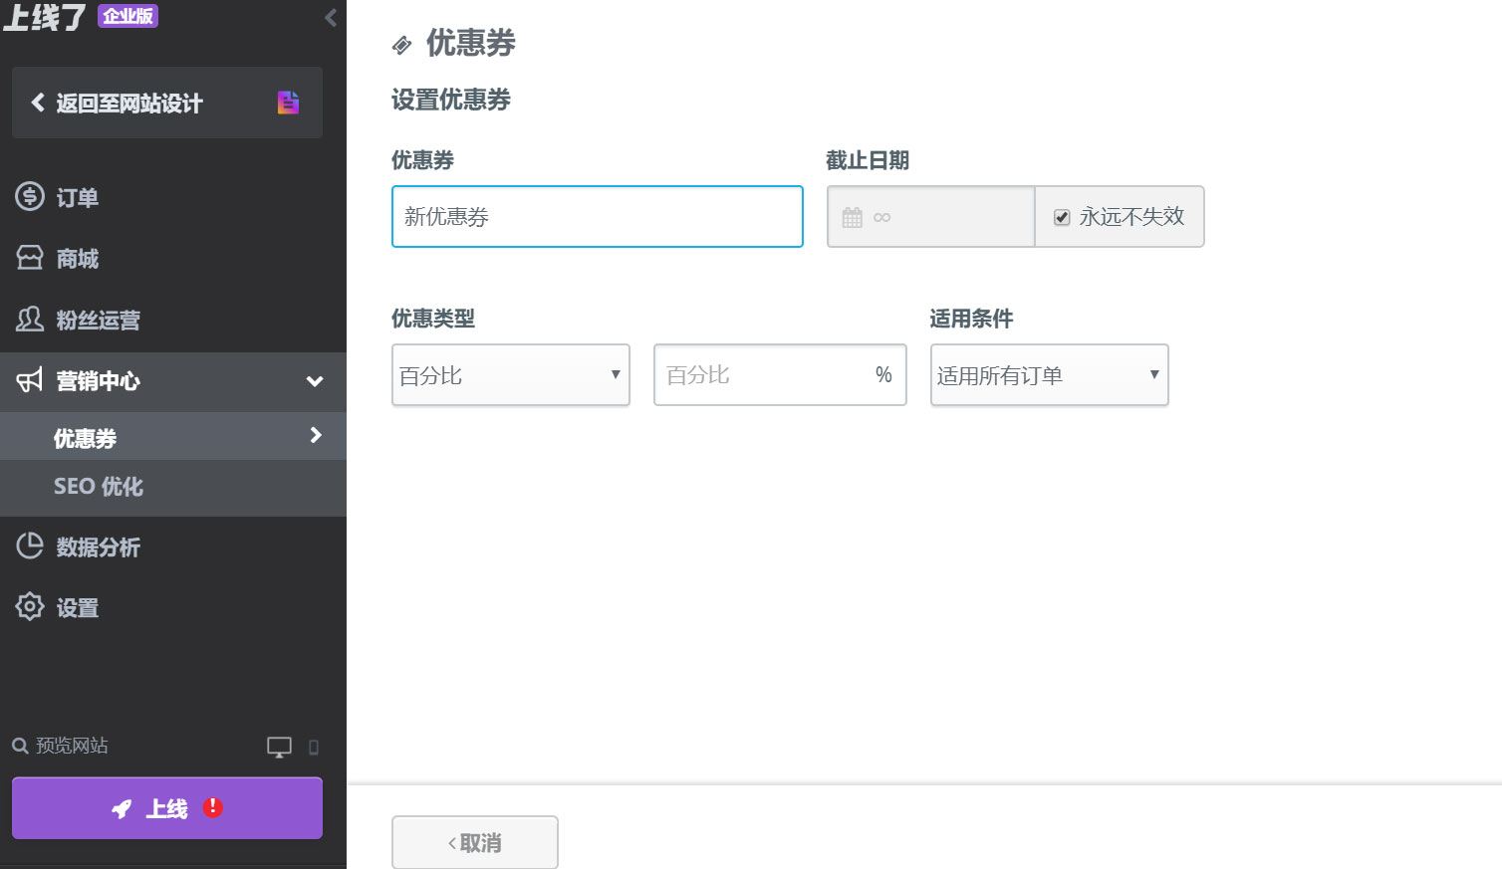Open the 适用所有订单 dropdown
This screenshot has height=869, width=1502.
(1049, 375)
